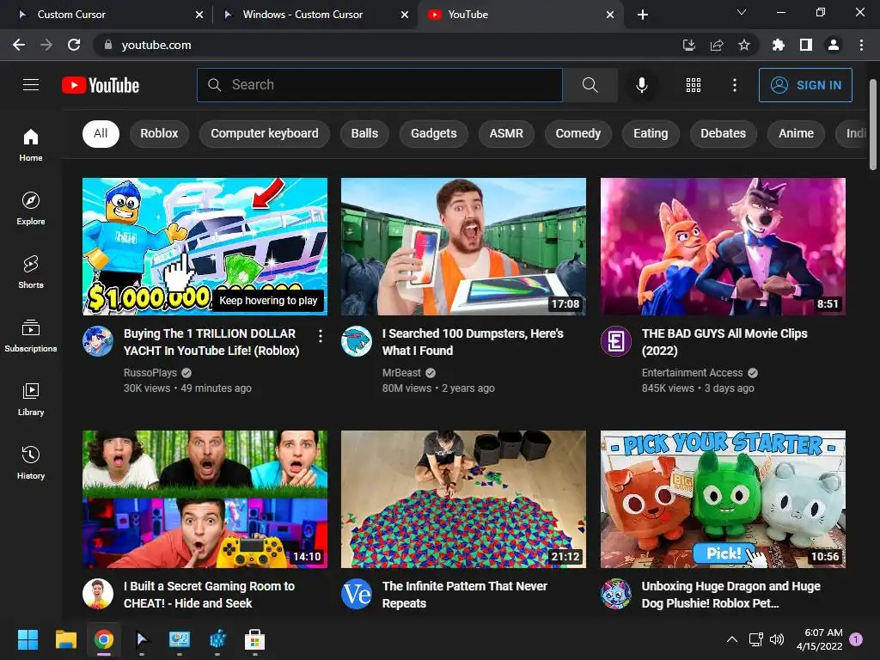Open the YouTube apps grid
Viewport: 880px width, 660px height.
click(694, 85)
